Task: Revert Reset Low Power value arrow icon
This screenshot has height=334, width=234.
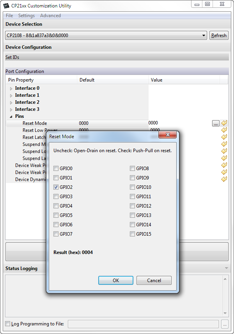Action: 224,130
